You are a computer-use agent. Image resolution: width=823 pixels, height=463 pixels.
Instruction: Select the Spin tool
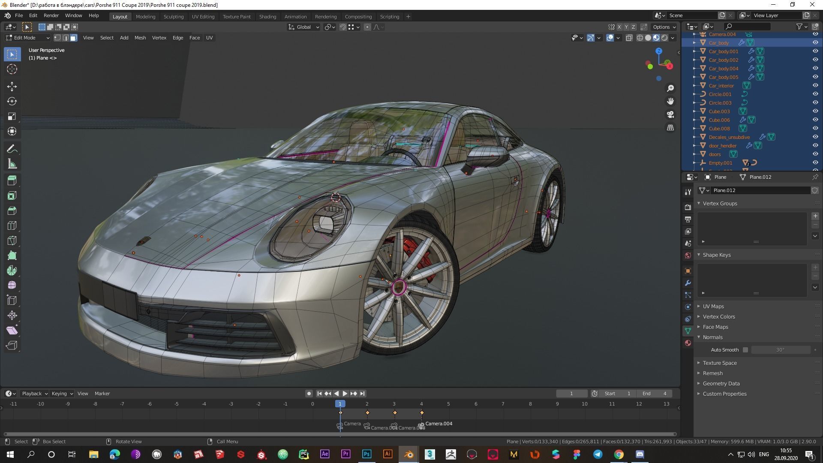12,271
